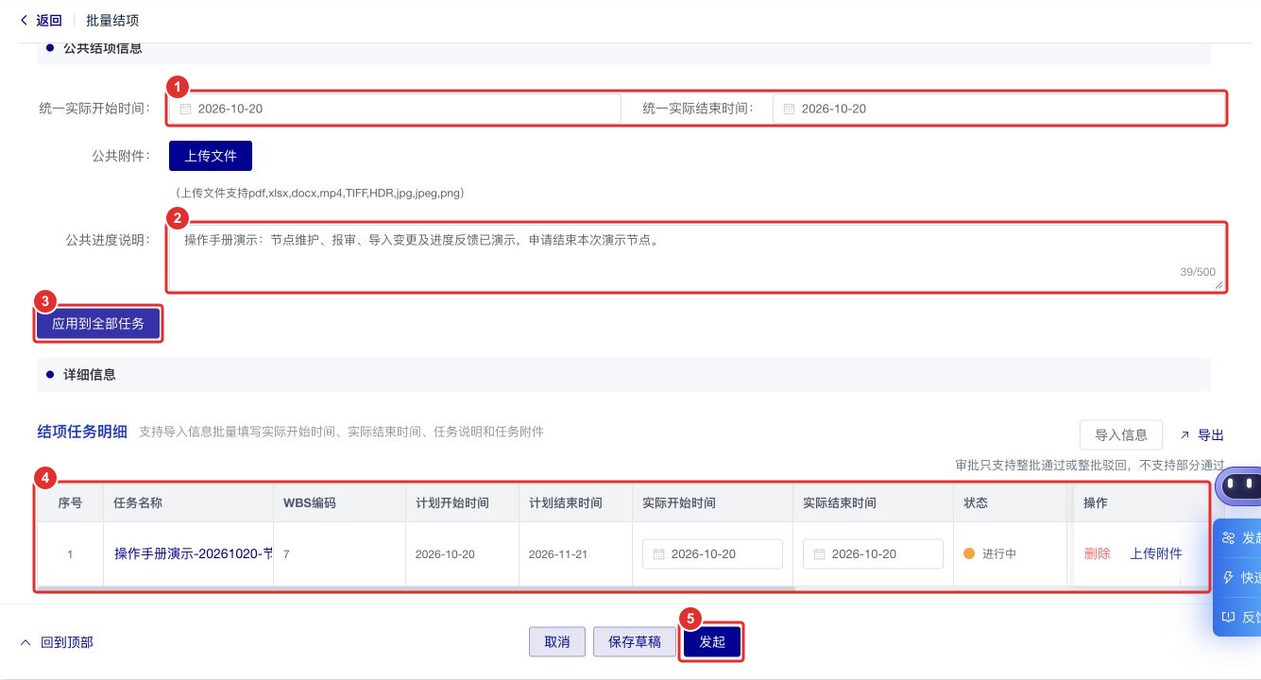
Task: Click the table's horizontal scrollbar
Action: (x=416, y=588)
